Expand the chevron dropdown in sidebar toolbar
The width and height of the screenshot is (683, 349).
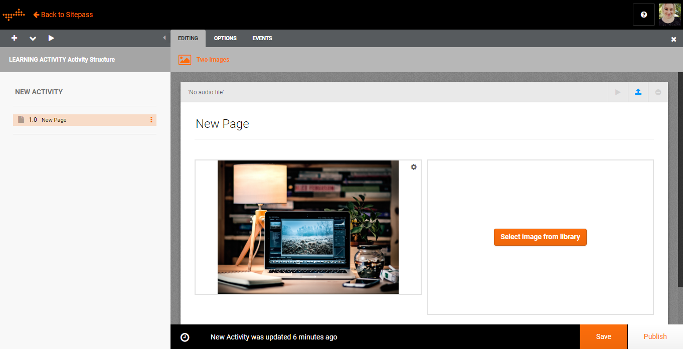click(x=33, y=38)
